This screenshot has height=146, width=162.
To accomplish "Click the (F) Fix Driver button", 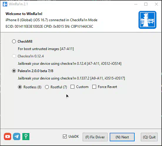I will tap(95, 137).
